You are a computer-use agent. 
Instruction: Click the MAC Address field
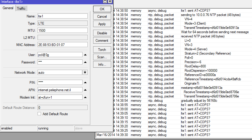tap(63, 45)
